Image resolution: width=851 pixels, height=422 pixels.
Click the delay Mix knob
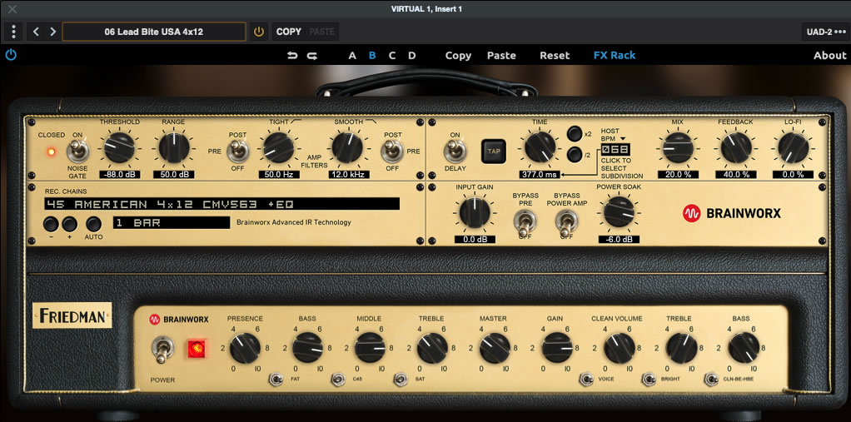pyautogui.click(x=678, y=147)
